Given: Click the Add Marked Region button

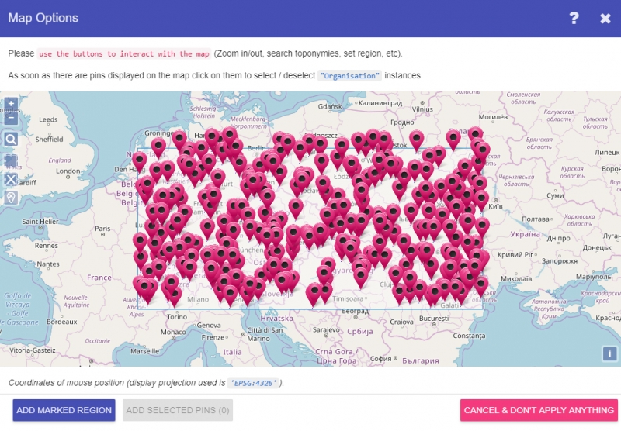Looking at the screenshot, I should (64, 410).
